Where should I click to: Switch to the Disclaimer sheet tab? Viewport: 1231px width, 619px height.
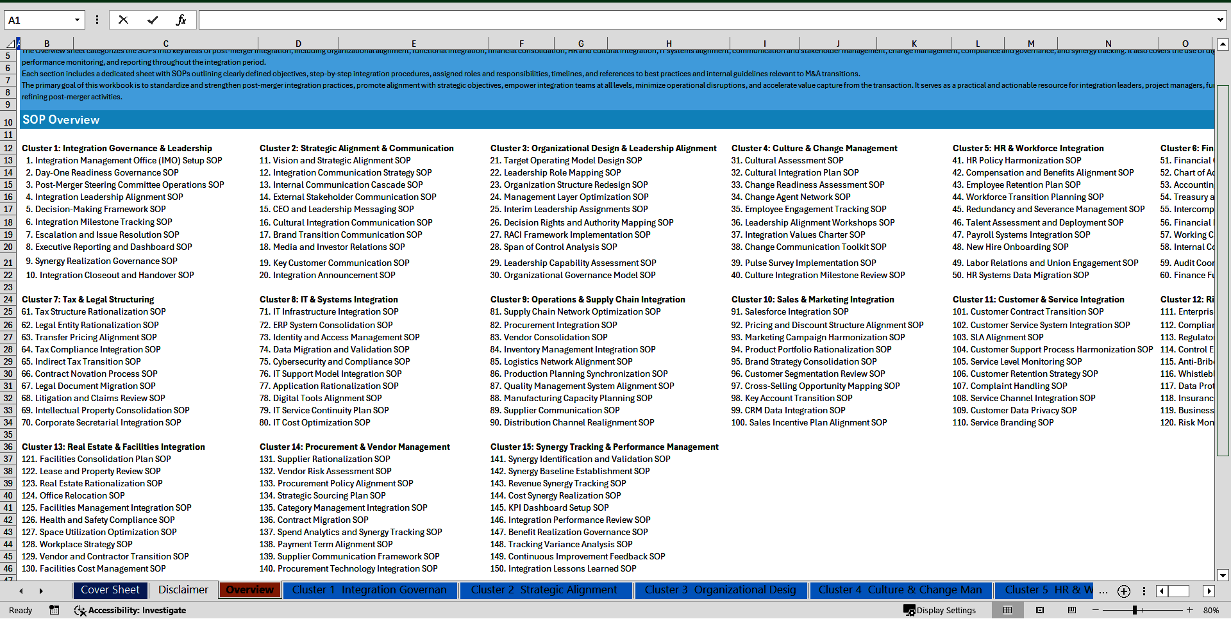point(183,590)
